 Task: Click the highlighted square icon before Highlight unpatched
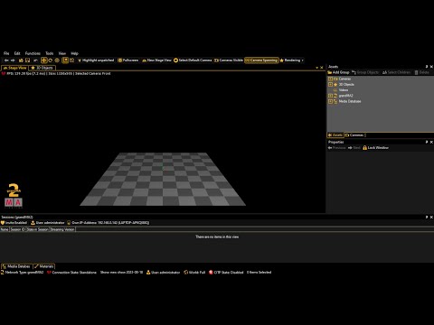click(65, 60)
